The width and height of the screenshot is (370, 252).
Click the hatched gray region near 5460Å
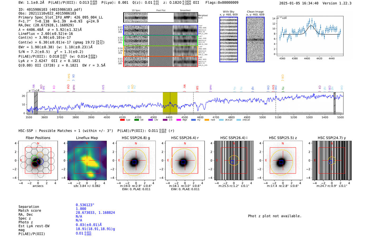click(335, 103)
